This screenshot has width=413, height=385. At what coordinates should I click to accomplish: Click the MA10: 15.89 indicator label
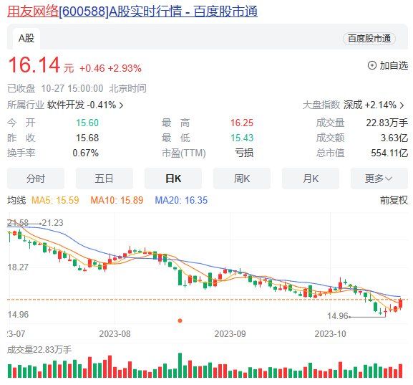click(117, 200)
